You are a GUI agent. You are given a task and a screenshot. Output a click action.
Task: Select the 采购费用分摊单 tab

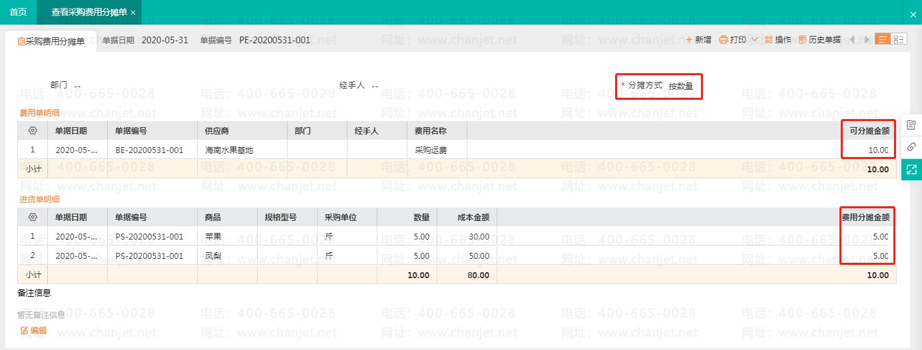[51, 41]
